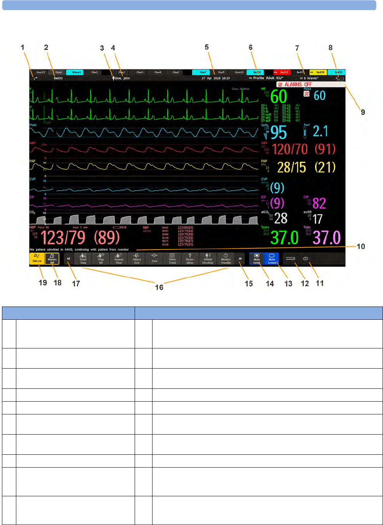Select the CPP numeric 82
Screen dimensions: 383x525
(319, 203)
